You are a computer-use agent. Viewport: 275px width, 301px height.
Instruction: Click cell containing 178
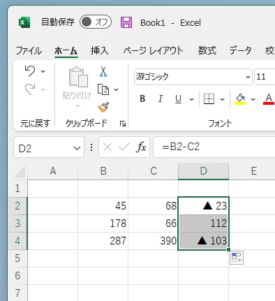tap(103, 223)
